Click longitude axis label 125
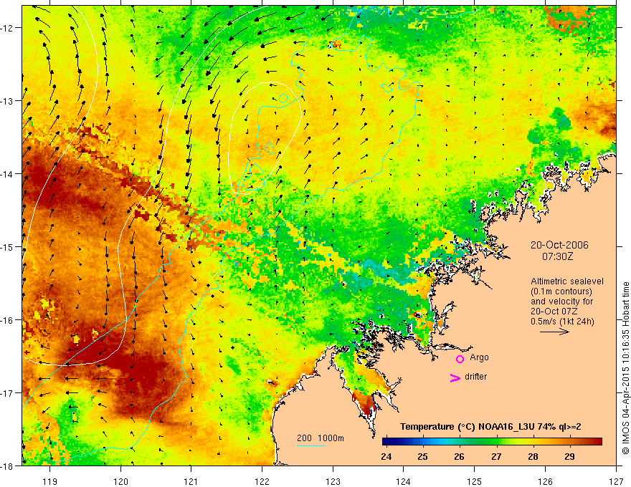The height and width of the screenshot is (487, 631). pyautogui.click(x=475, y=481)
